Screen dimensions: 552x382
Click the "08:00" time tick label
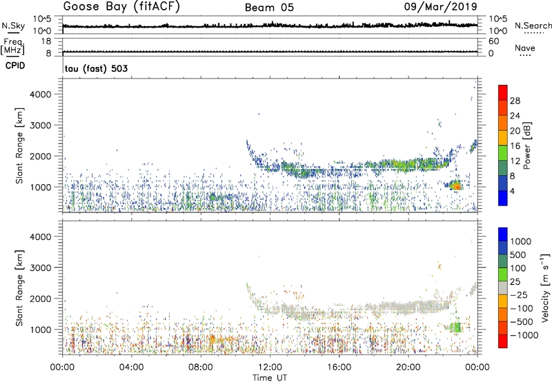(201, 368)
